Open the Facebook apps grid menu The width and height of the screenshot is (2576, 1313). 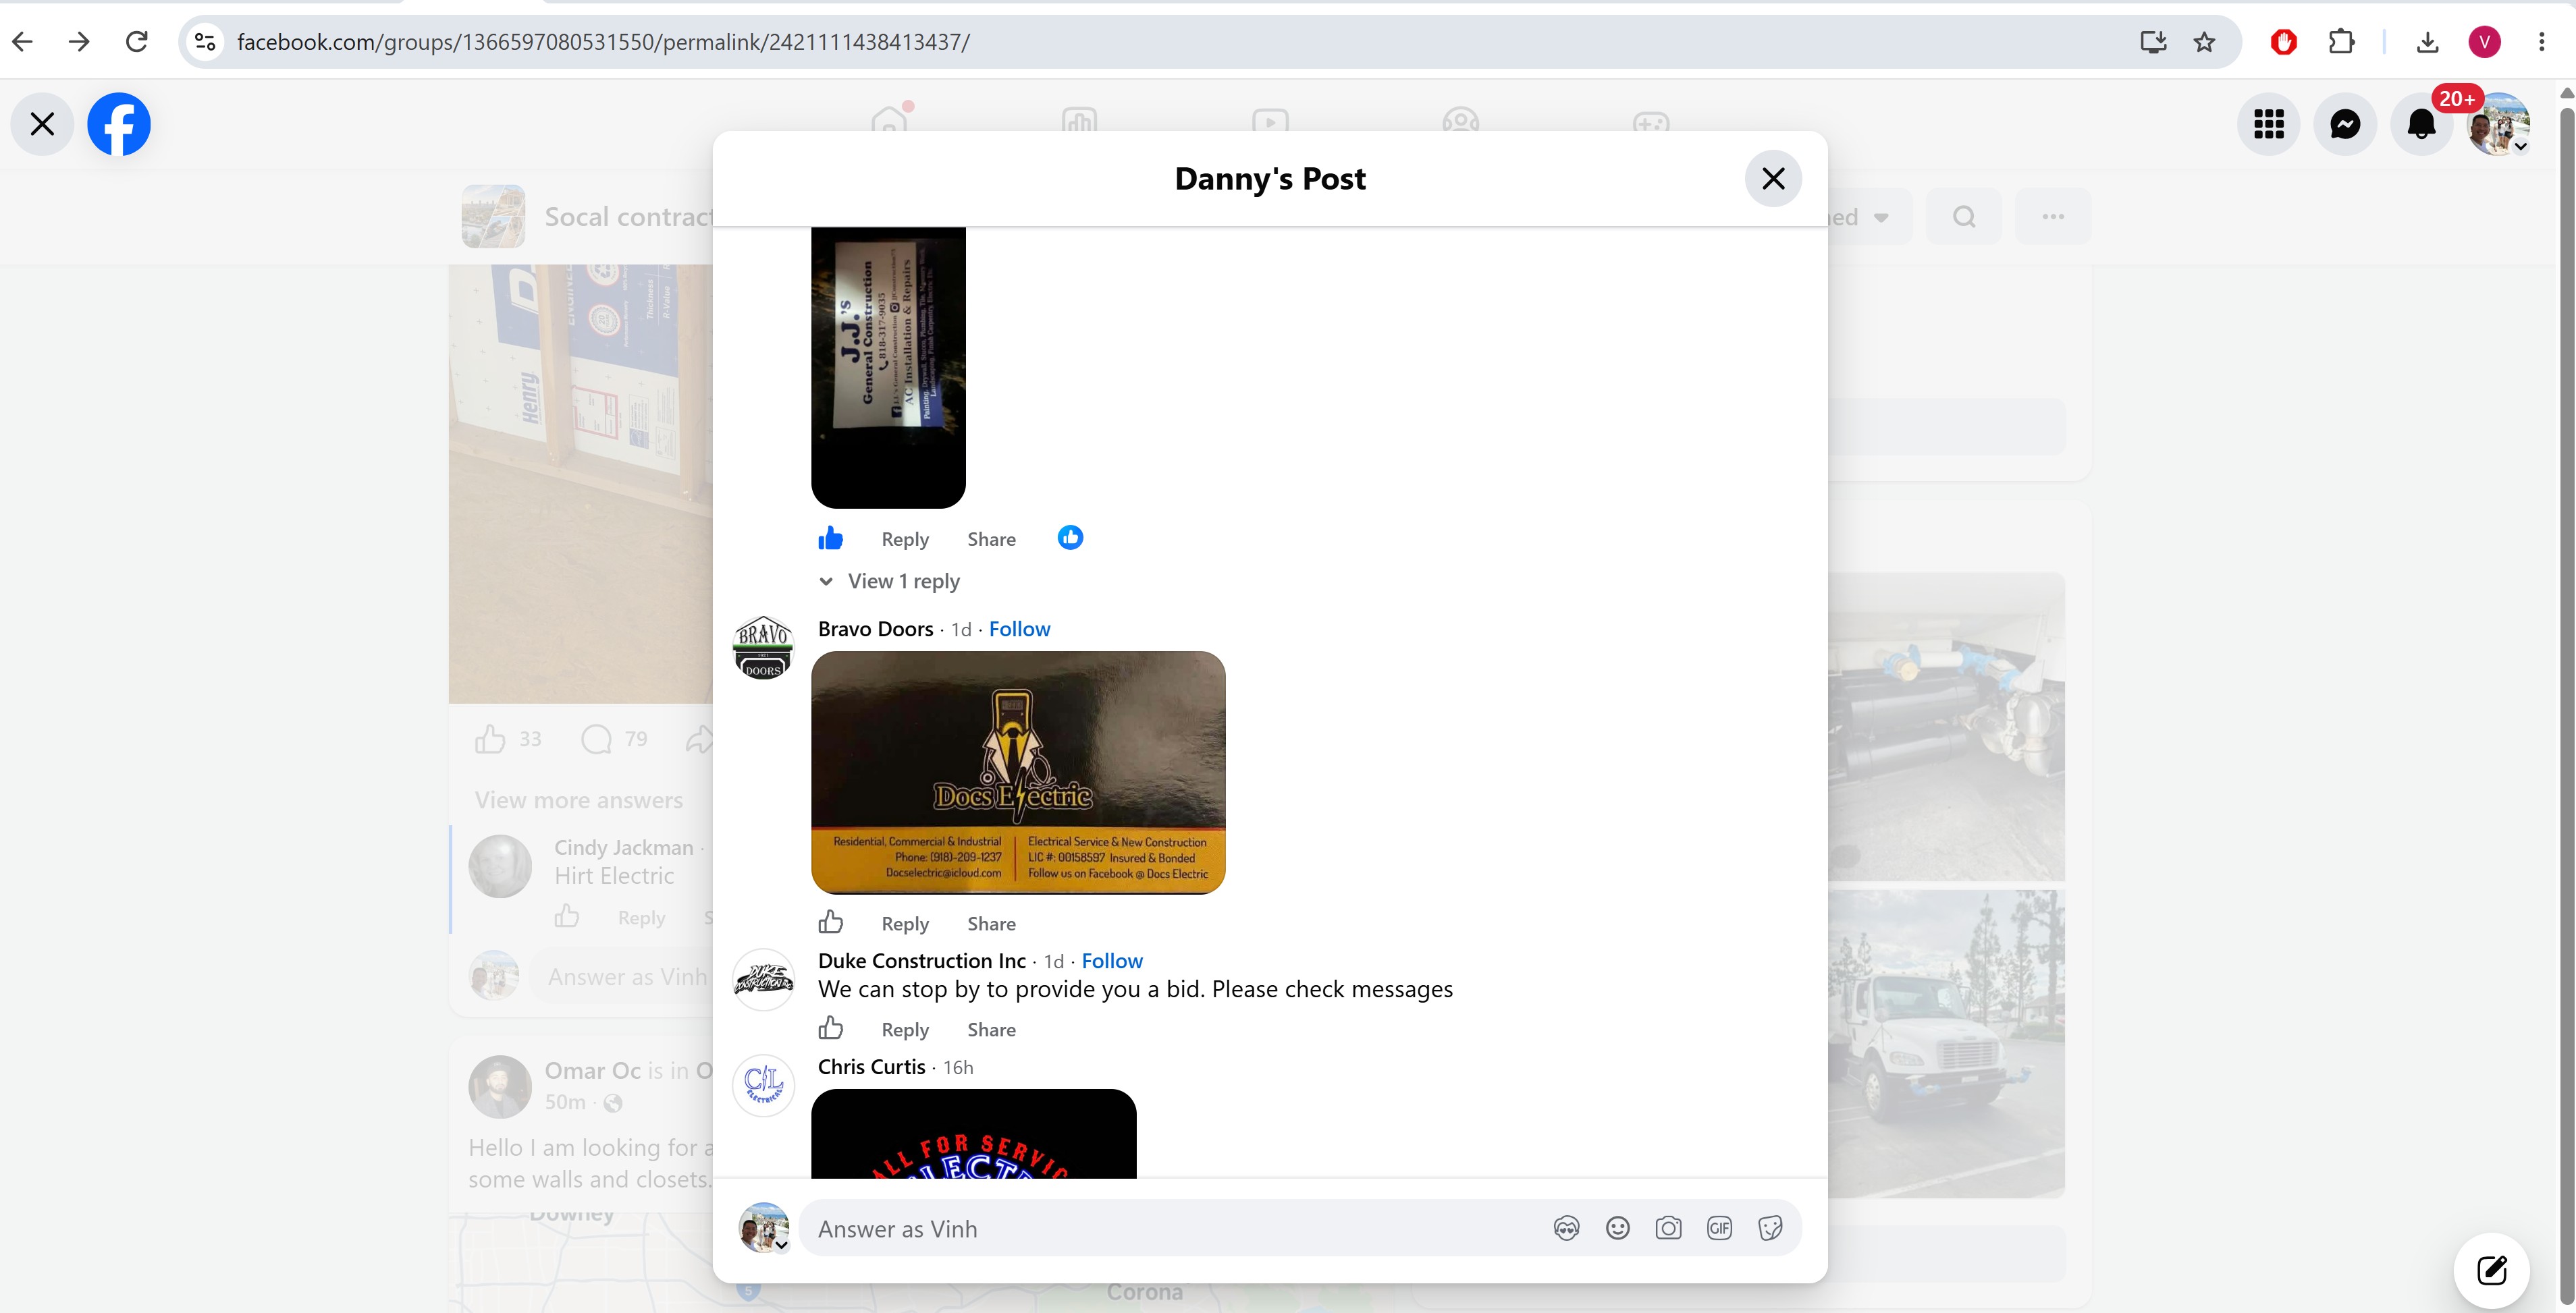(x=2269, y=124)
